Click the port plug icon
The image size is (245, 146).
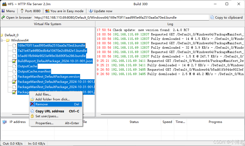tap(22, 11)
